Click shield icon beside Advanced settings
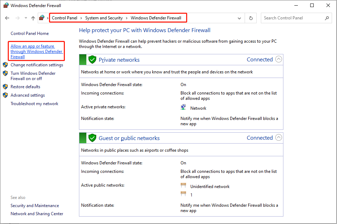 click(x=5, y=95)
